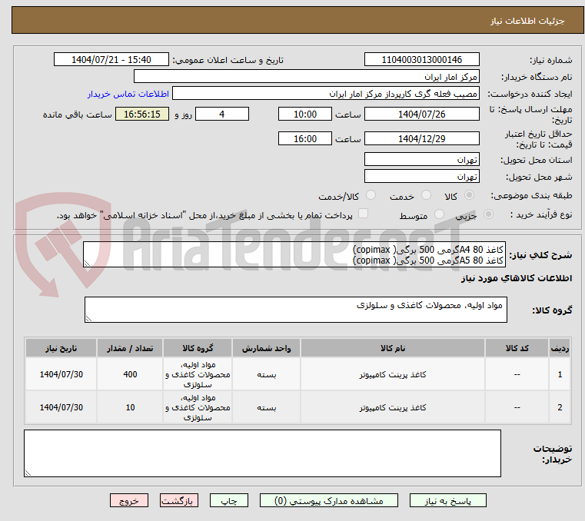Click the ایجاد کننده درخواست field

[x=326, y=94]
